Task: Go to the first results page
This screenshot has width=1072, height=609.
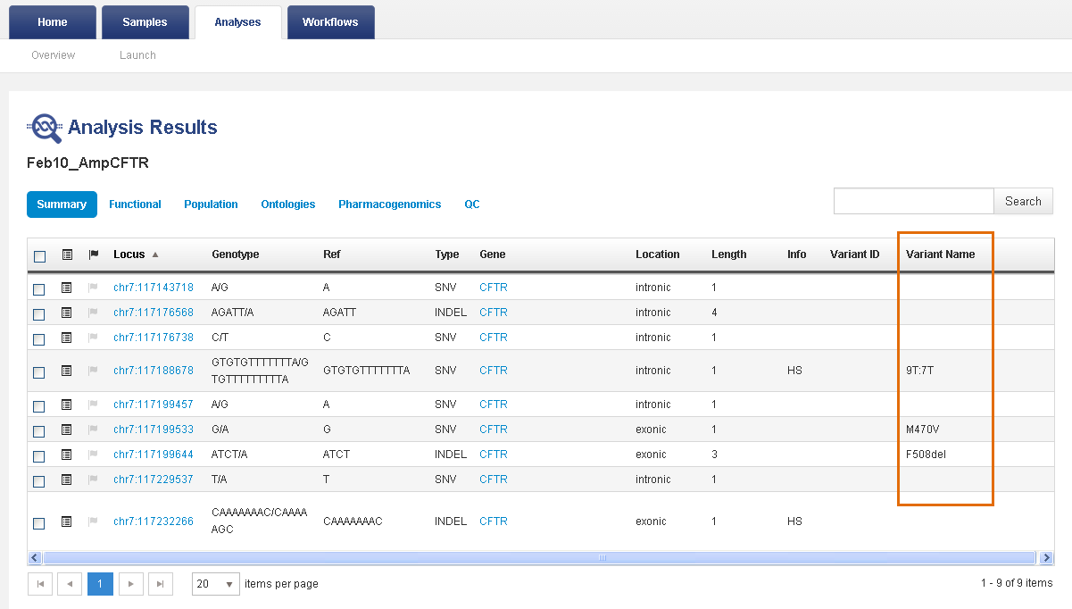Action: coord(41,584)
